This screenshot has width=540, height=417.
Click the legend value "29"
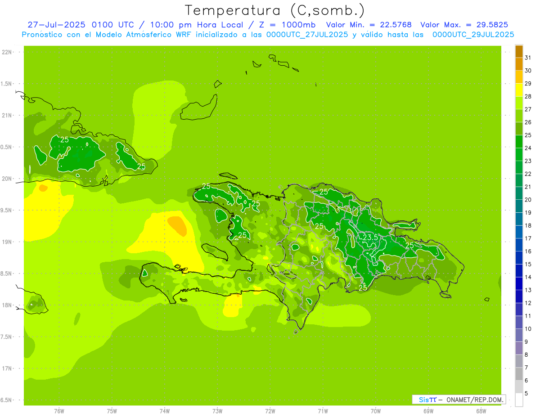tap(528, 84)
